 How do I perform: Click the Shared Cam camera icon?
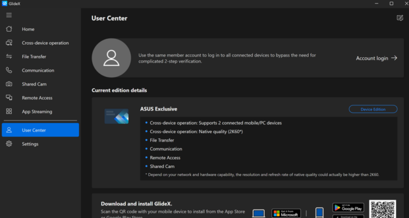(x=9, y=84)
